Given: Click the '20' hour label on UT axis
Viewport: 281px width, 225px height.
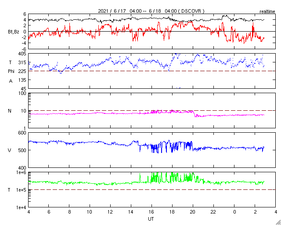Looking at the screenshot, I should 193,212.
